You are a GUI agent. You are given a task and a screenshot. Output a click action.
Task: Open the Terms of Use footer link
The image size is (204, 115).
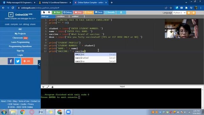coord(24,101)
